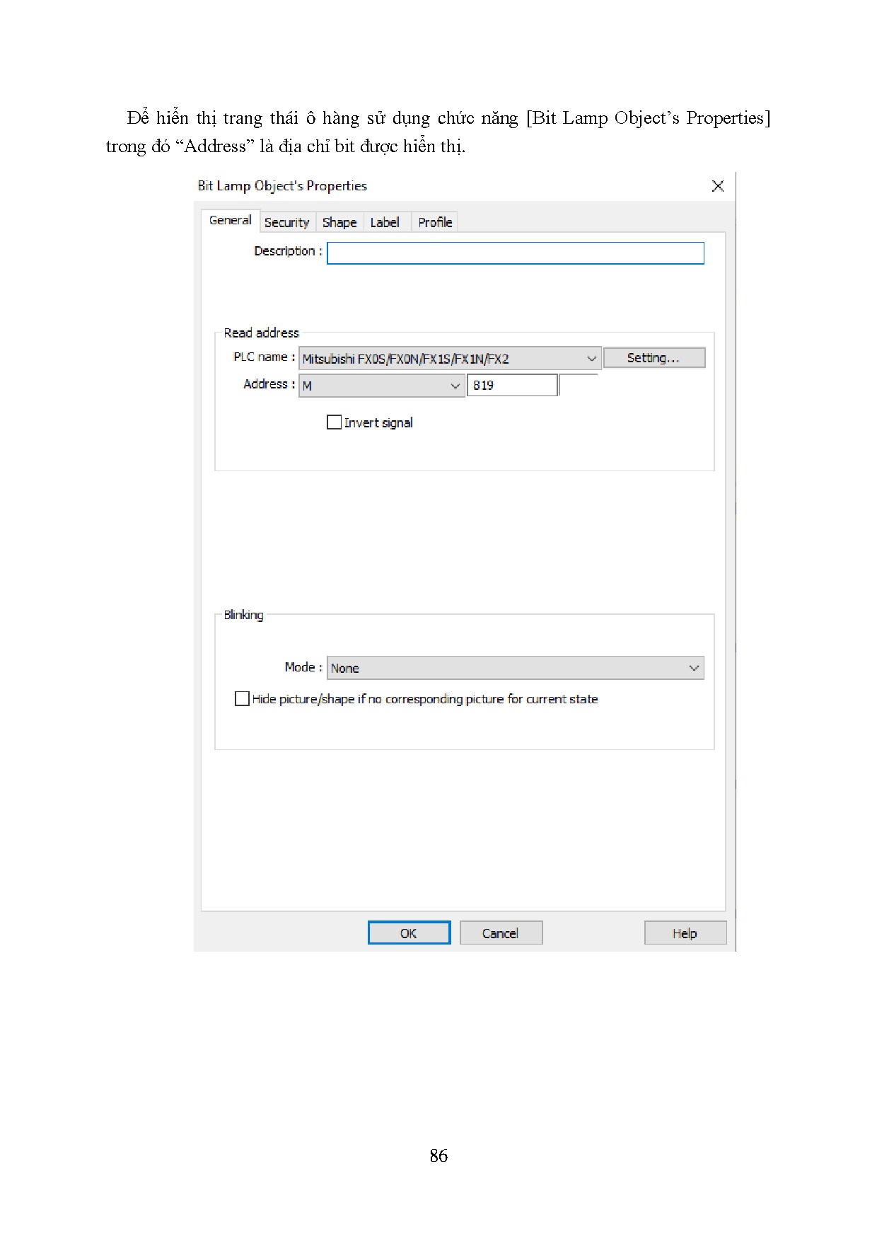The image size is (877, 1241).
Task: Click the dialog title Bit Lamp Object's Properties
Action: tap(282, 186)
